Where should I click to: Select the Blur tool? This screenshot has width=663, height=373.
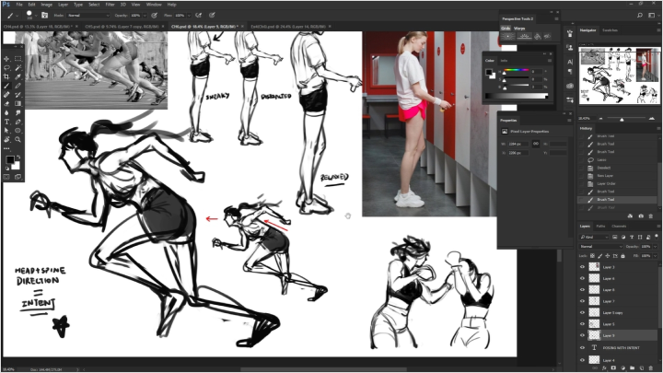pos(6,113)
